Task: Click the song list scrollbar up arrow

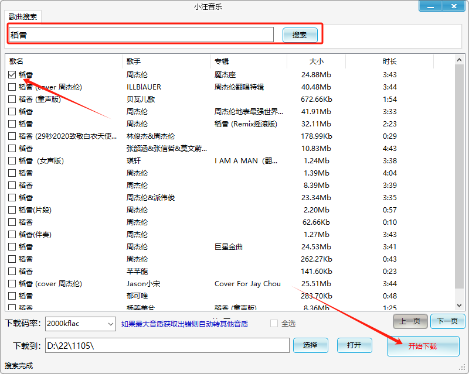Action: pos(459,60)
